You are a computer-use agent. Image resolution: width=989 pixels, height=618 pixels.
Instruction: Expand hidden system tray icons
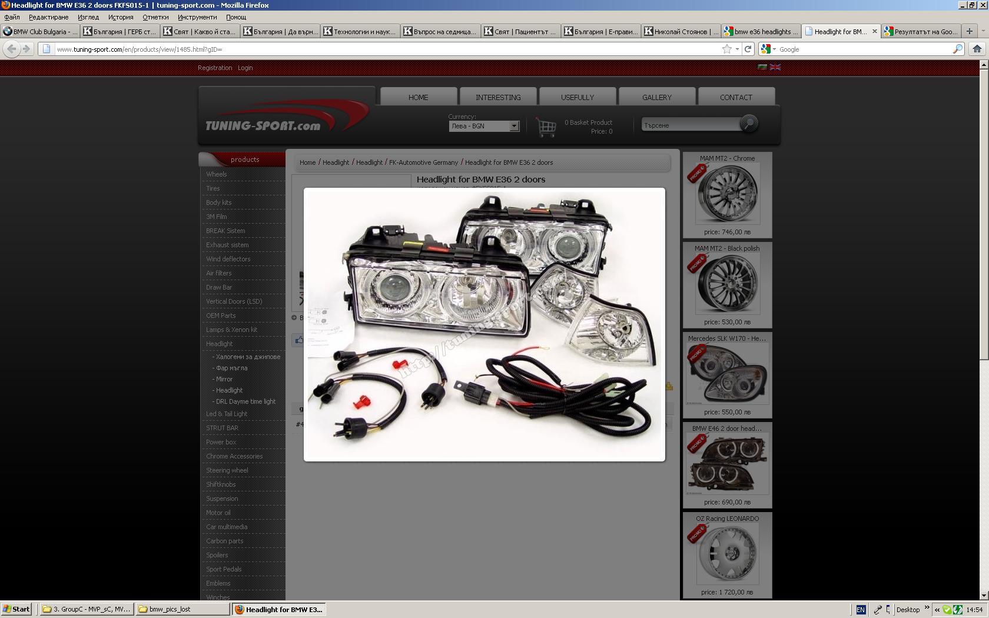pyautogui.click(x=937, y=610)
